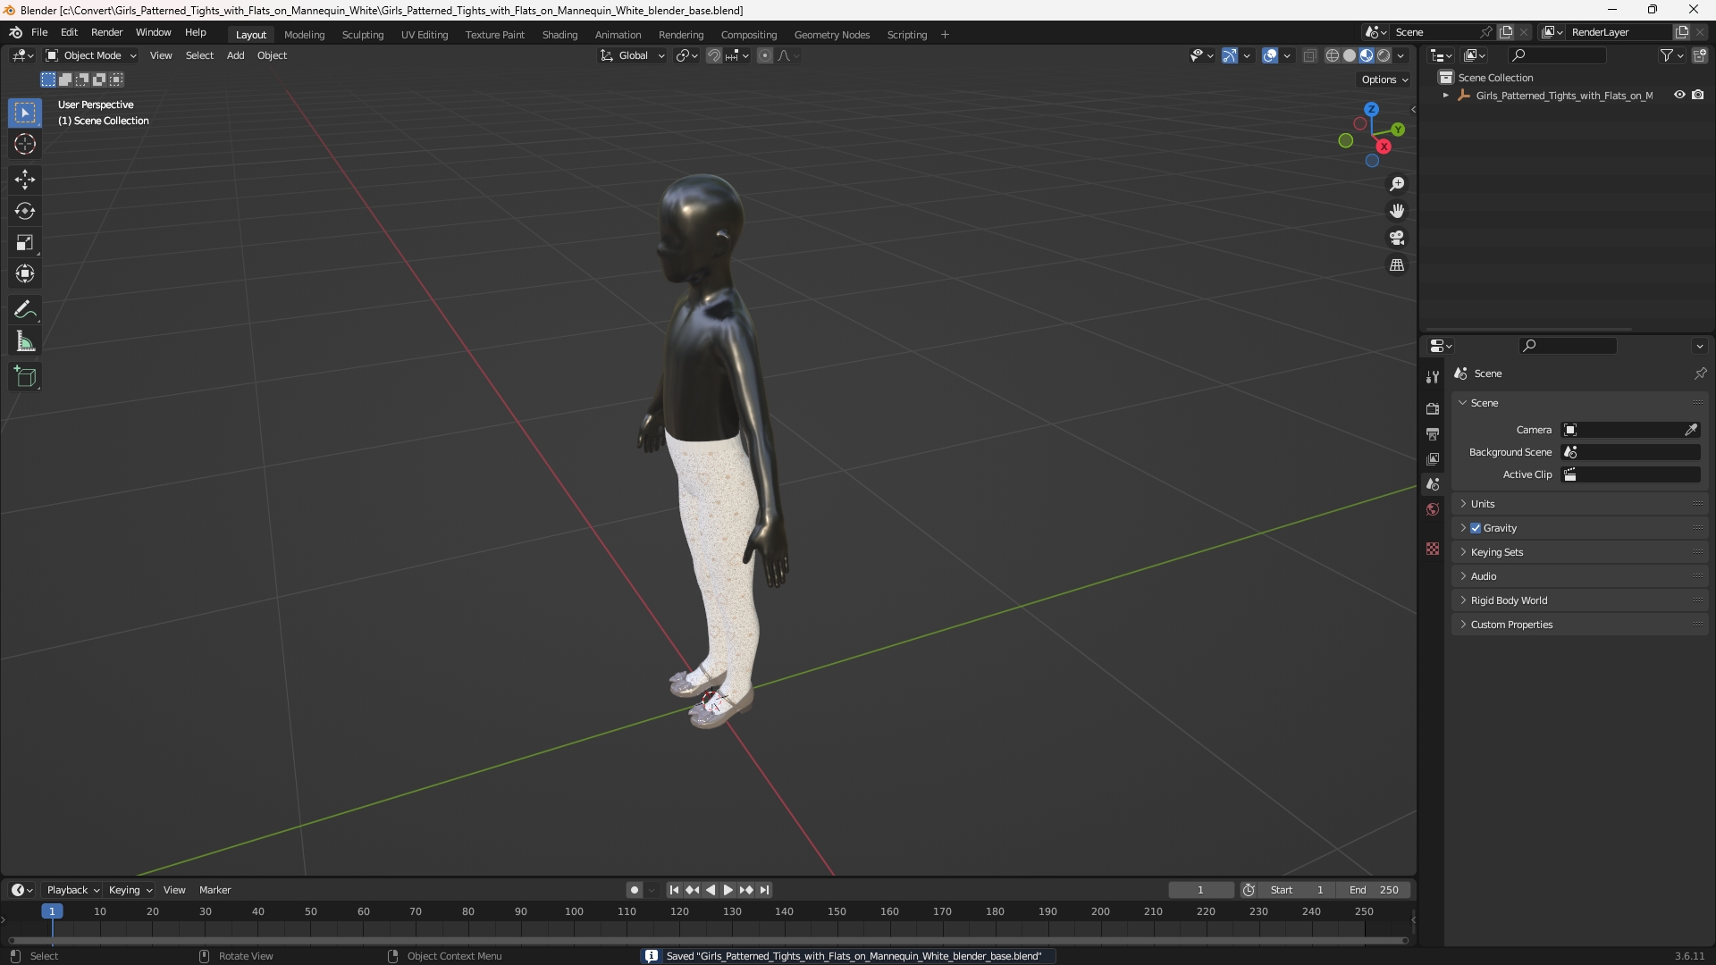Click the timeline Keying button
The width and height of the screenshot is (1716, 965).
130,890
